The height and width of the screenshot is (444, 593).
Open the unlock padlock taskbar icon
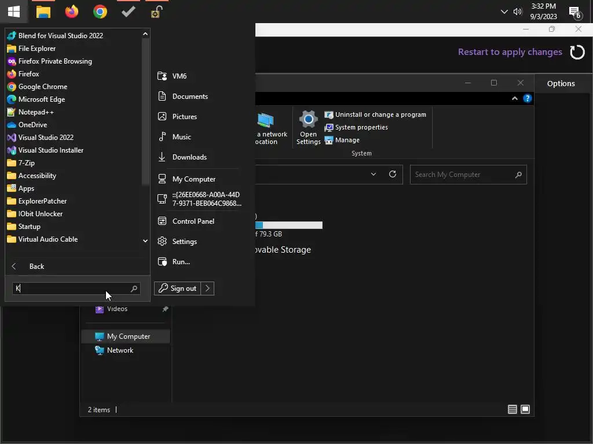[156, 12]
